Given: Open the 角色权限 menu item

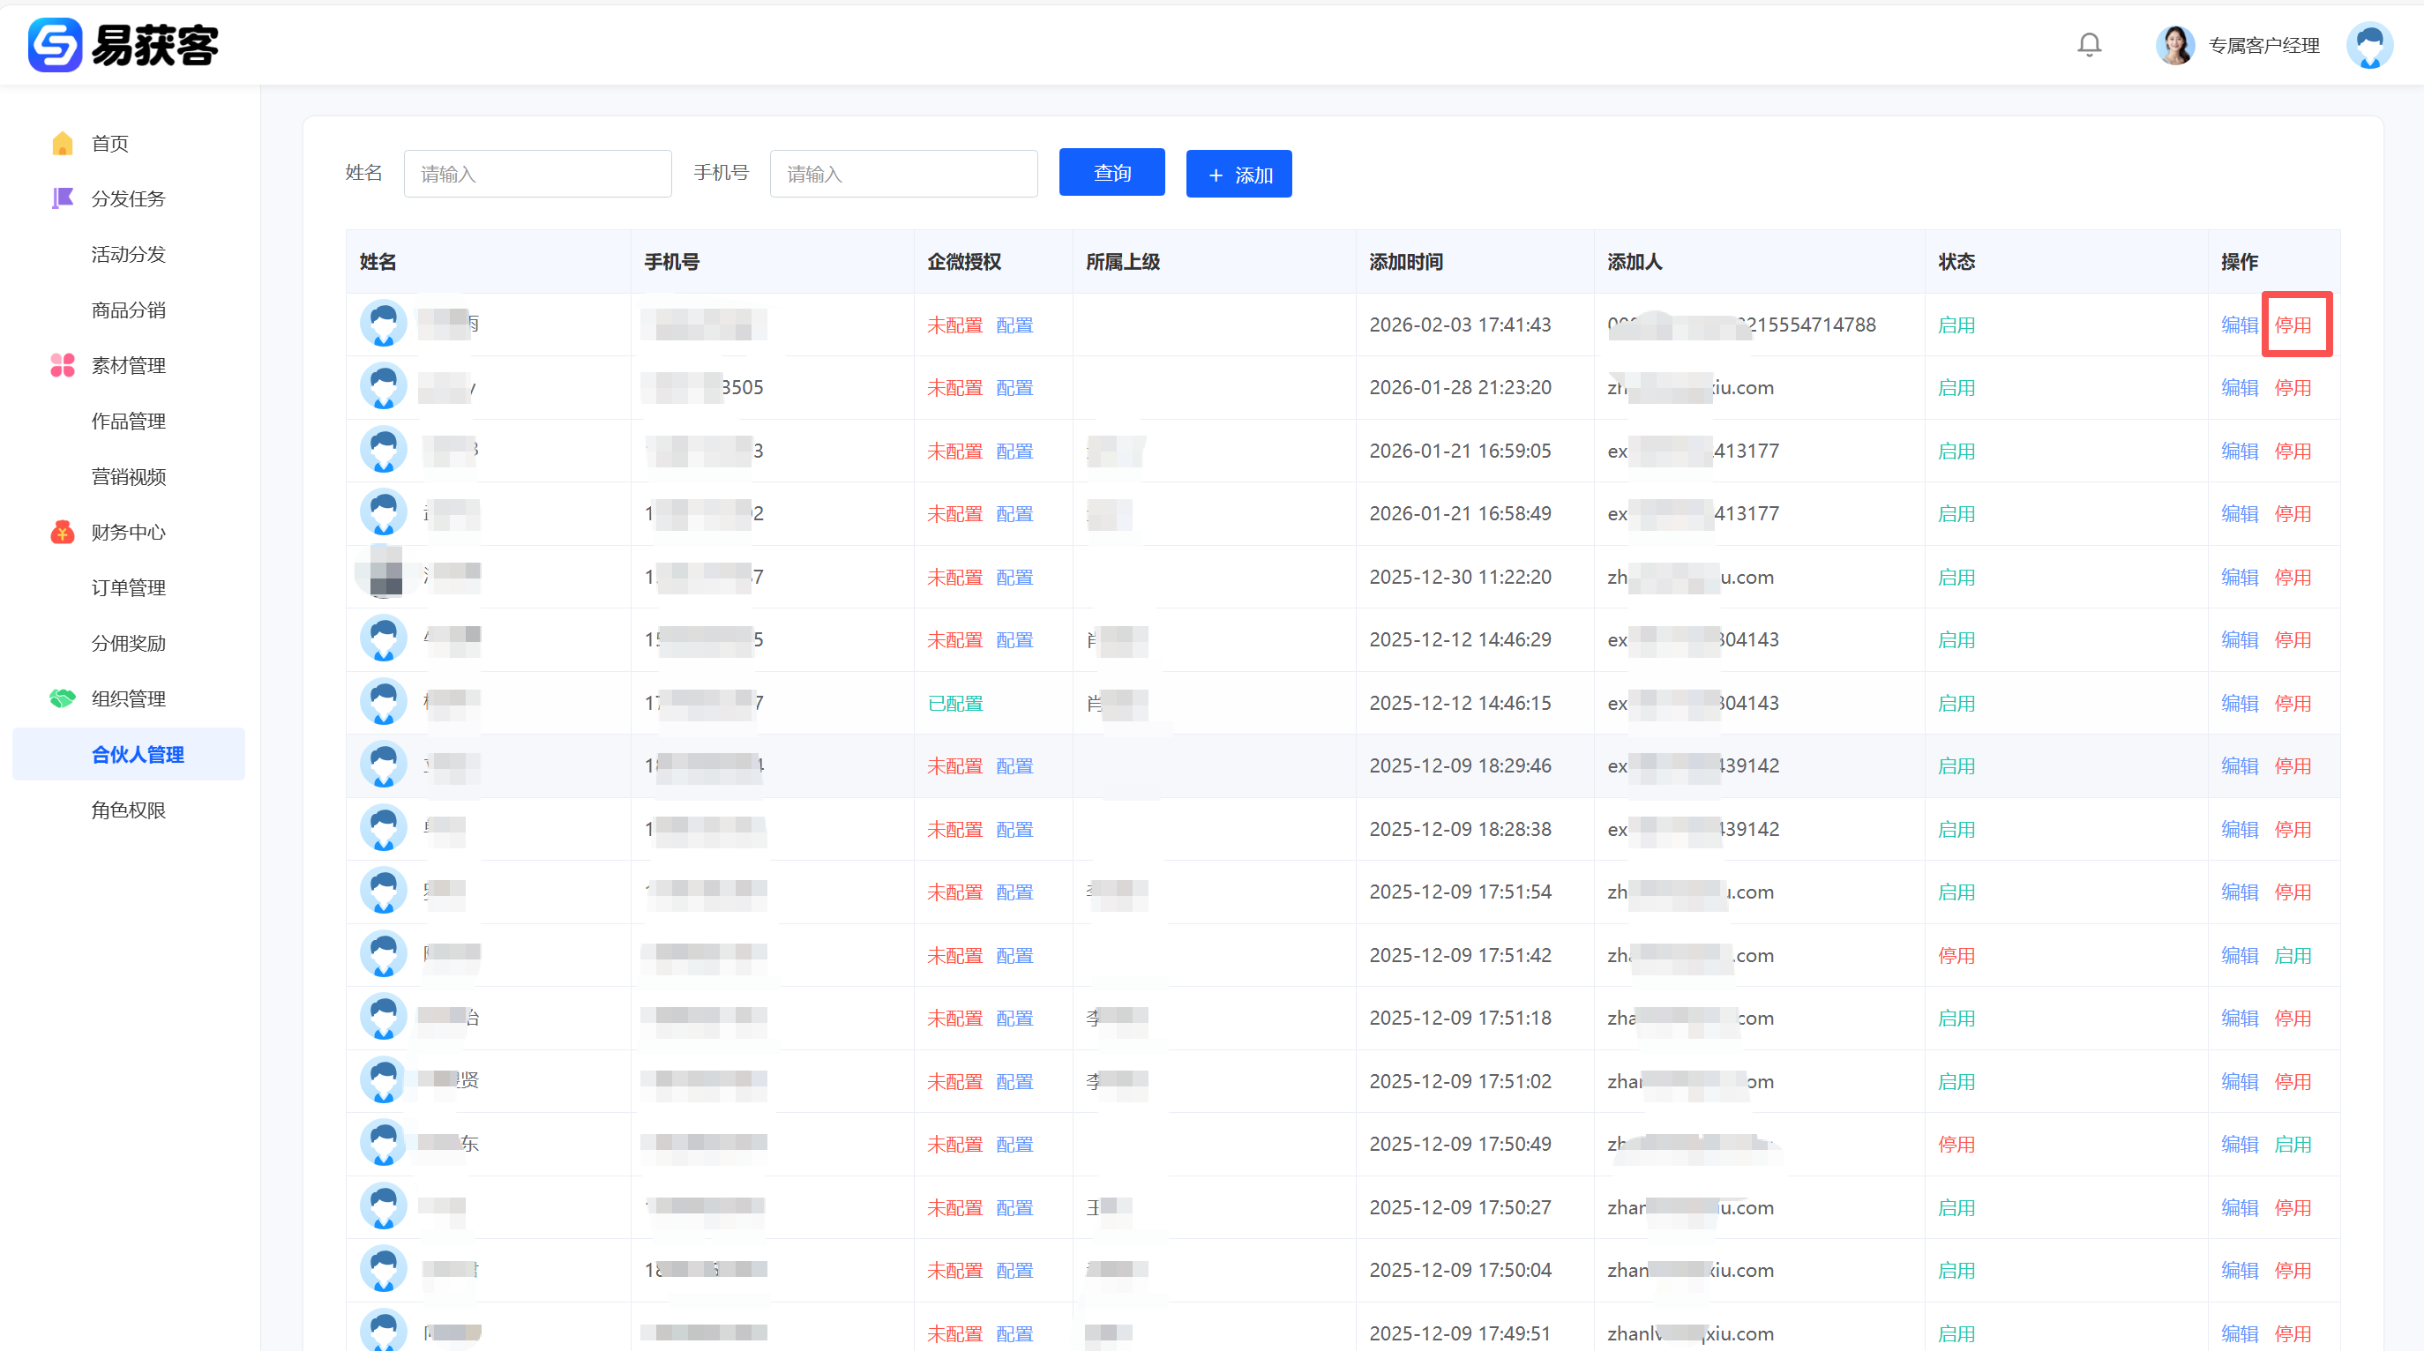Looking at the screenshot, I should [x=129, y=810].
